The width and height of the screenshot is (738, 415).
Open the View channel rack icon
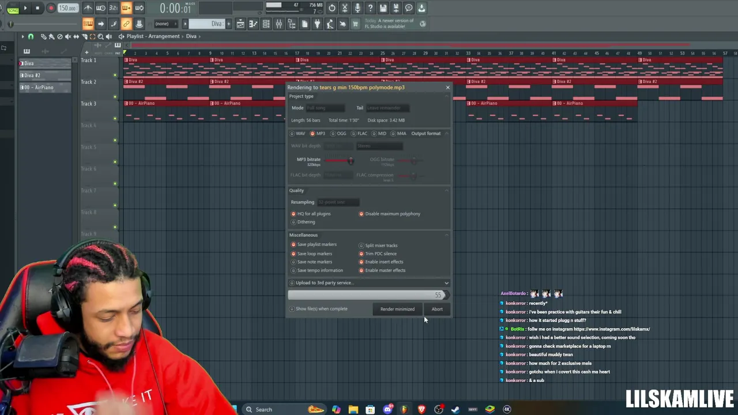(x=266, y=24)
